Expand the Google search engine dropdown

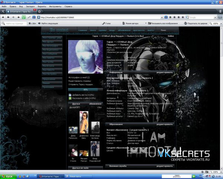click(215, 18)
